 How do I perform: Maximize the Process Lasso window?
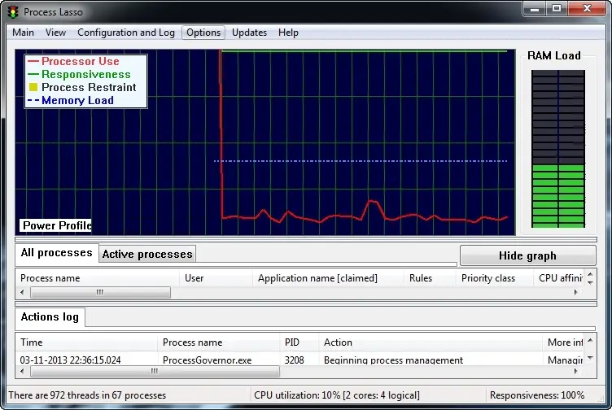point(557,9)
